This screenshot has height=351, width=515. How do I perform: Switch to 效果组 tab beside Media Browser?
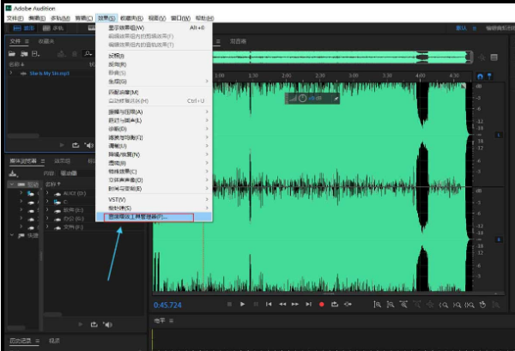pyautogui.click(x=62, y=160)
